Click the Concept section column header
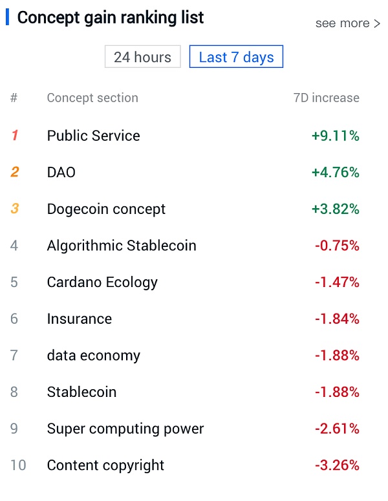This screenshot has width=388, height=501. tap(92, 98)
